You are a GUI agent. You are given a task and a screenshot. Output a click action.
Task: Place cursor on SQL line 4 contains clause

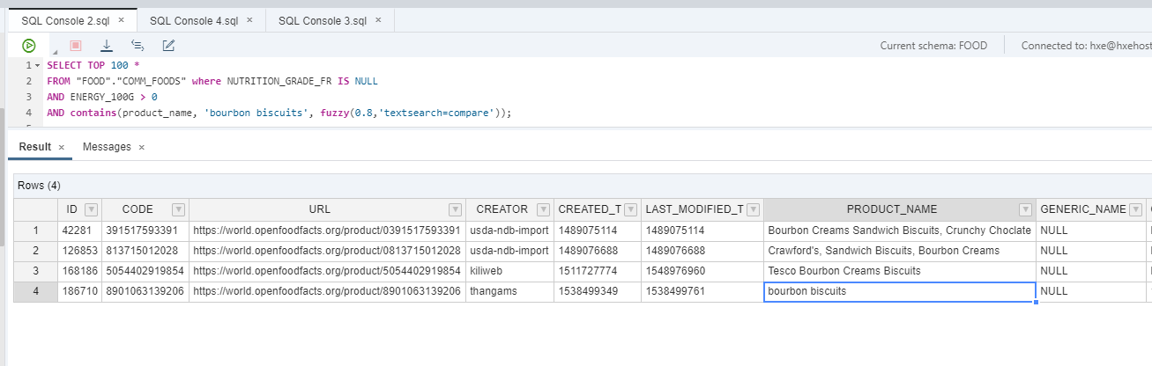(279, 113)
